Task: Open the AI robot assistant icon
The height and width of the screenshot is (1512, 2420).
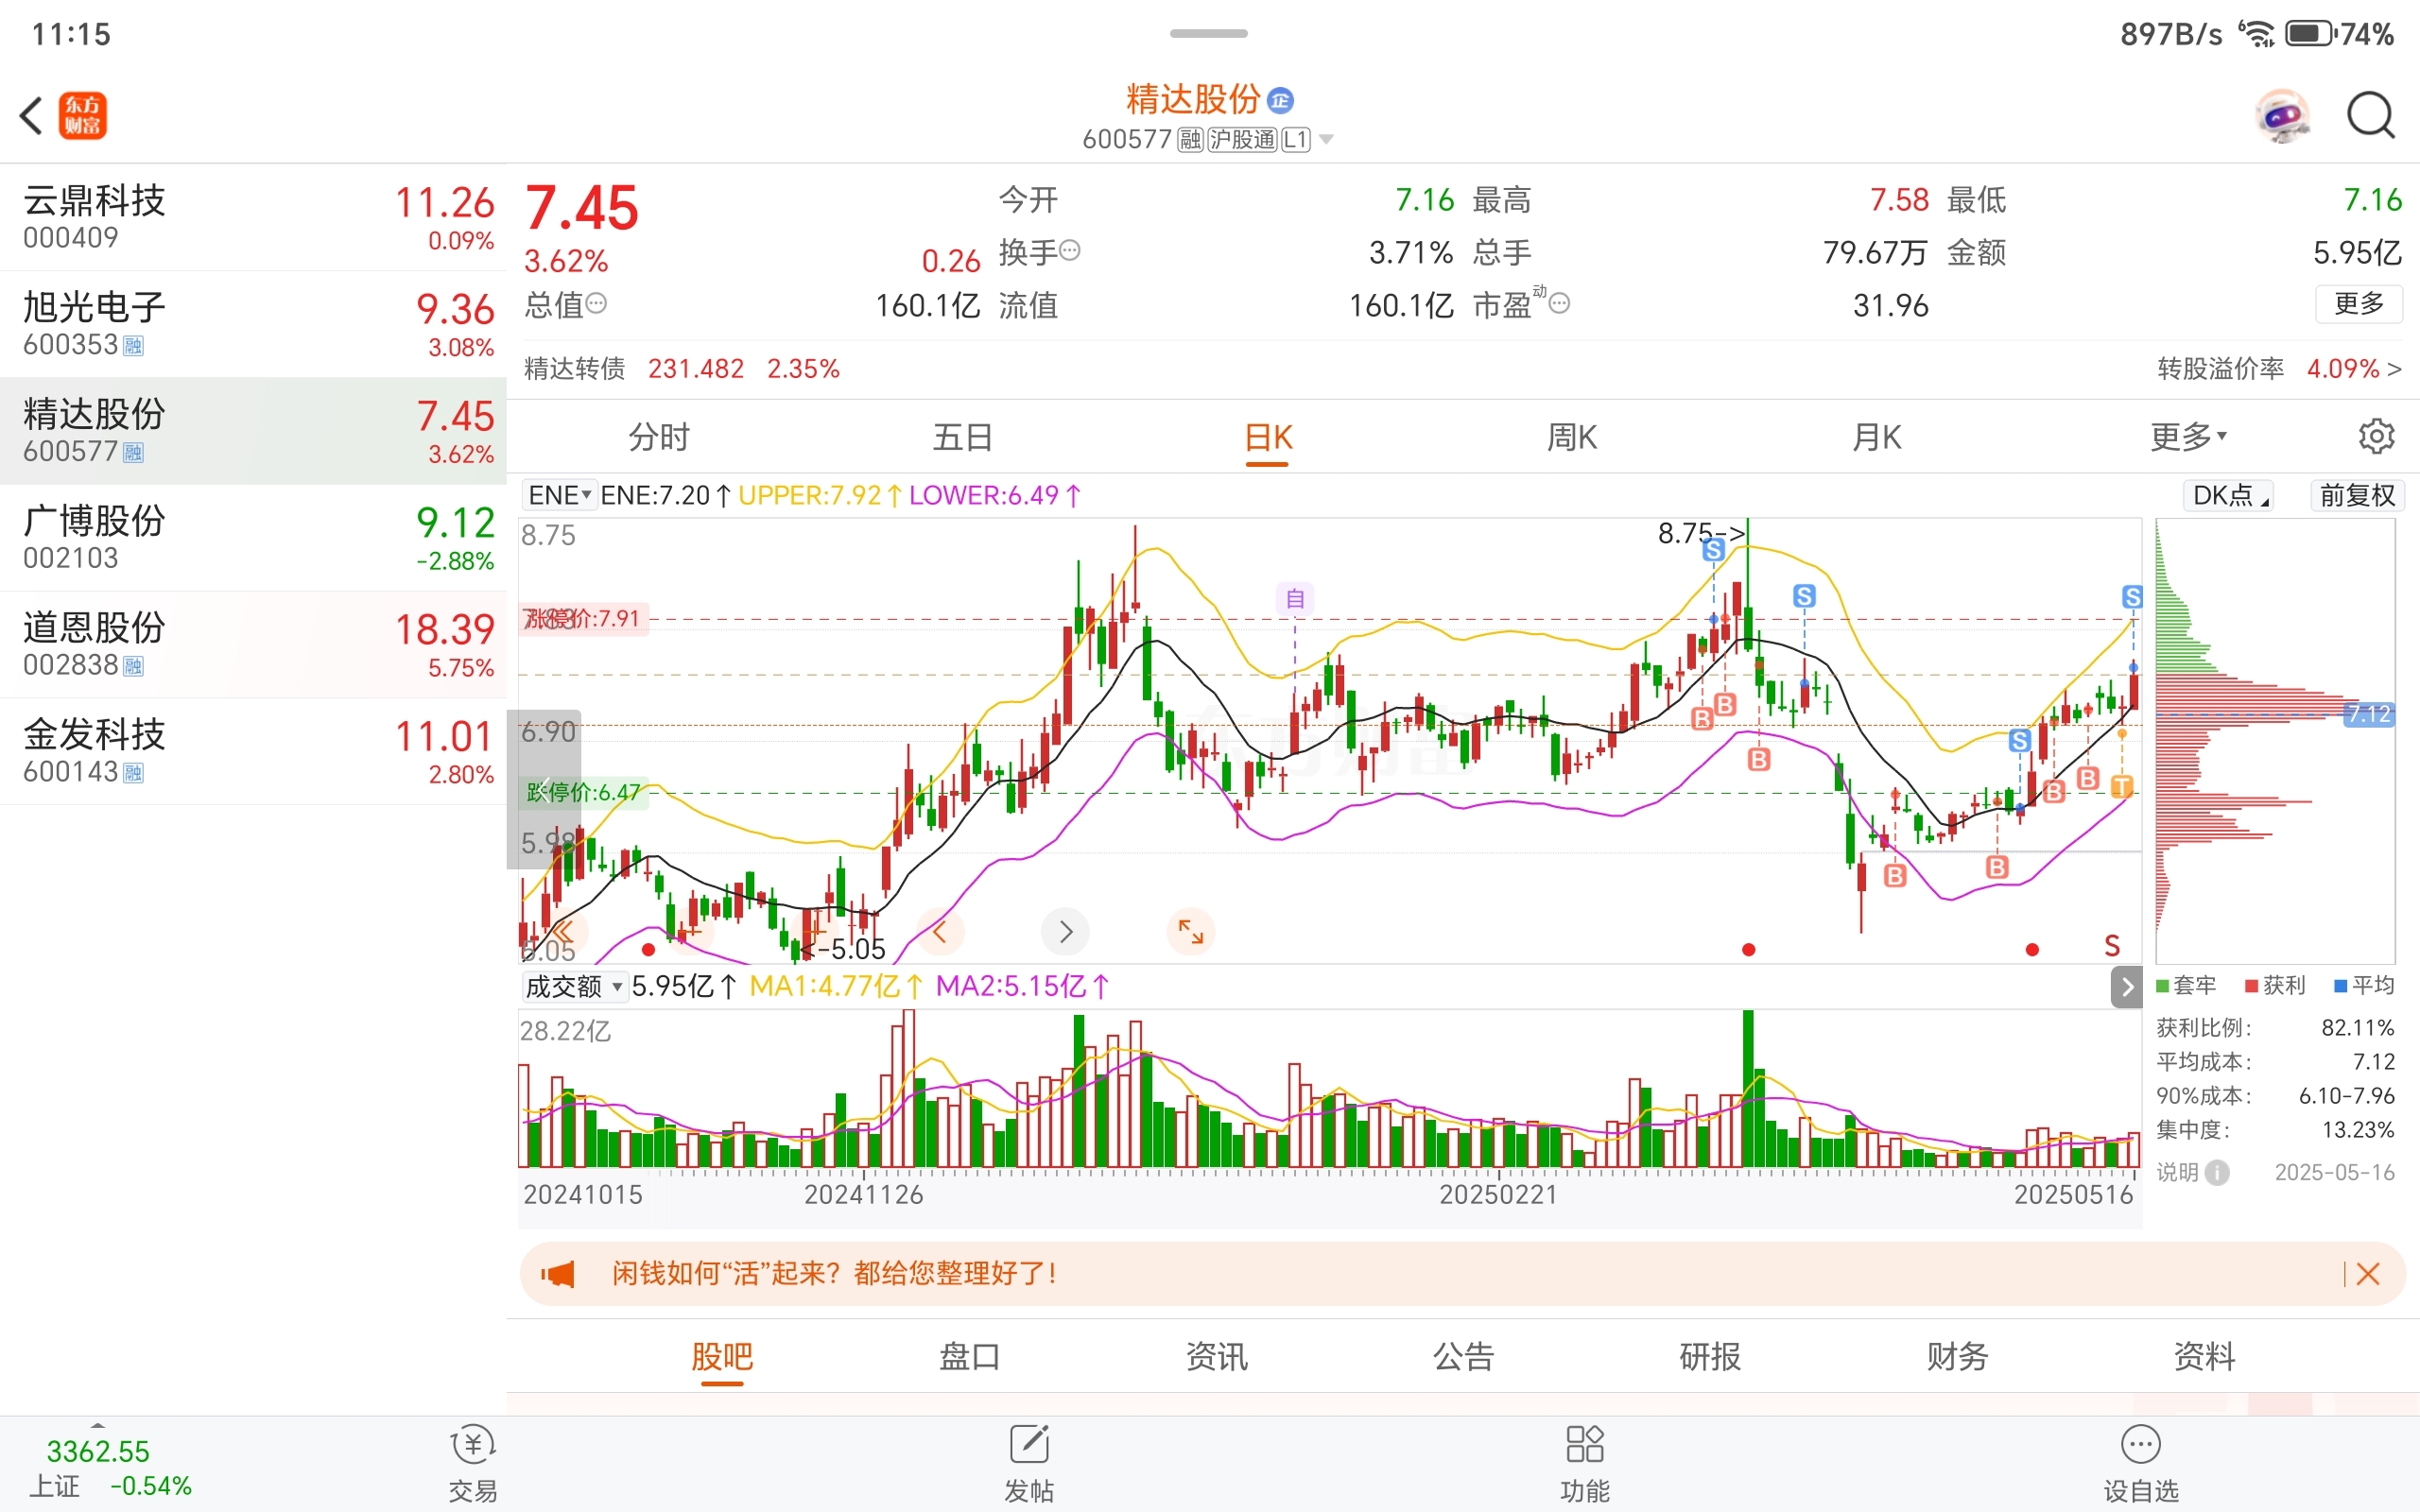Action: 2282,116
